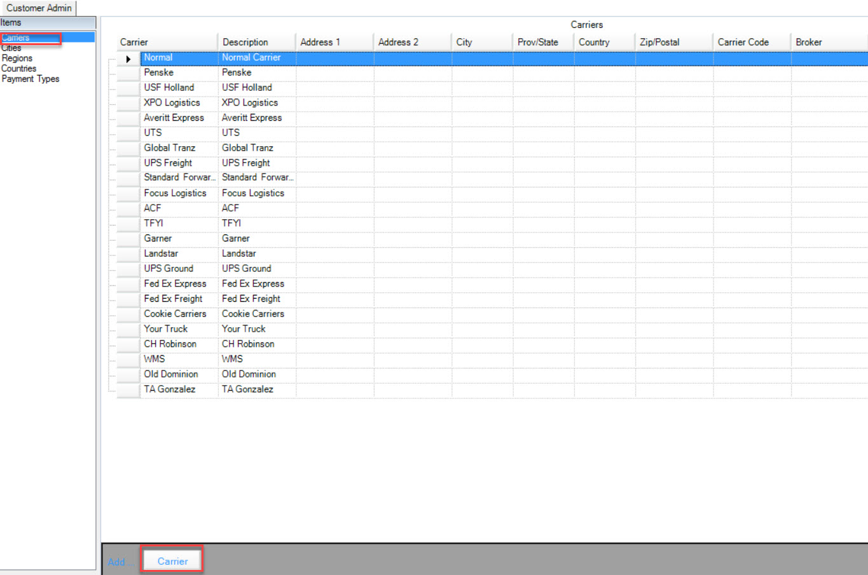
Task: Click the Carrier Code column header
Action: [752, 42]
